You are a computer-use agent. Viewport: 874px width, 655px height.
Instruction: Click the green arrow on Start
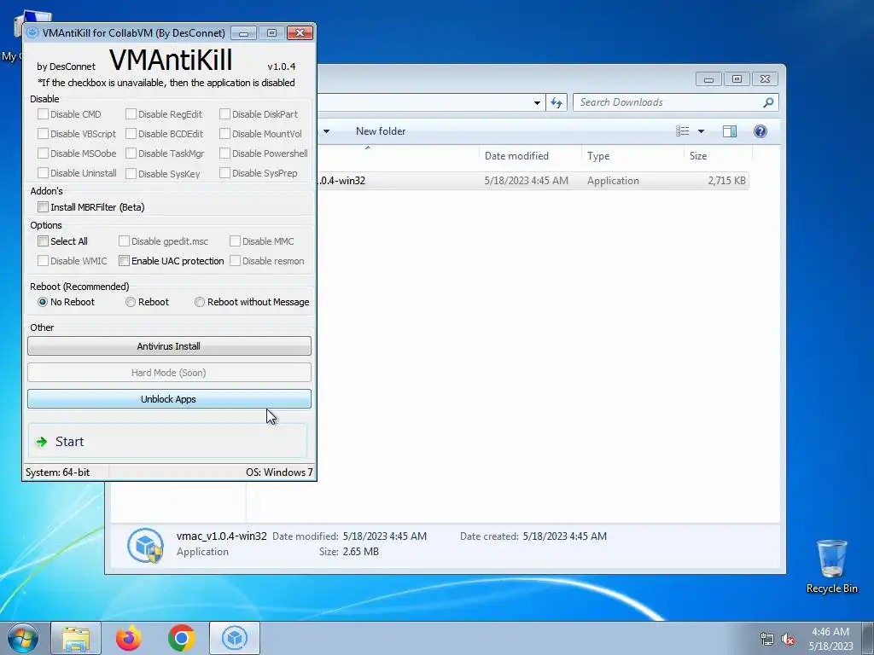[42, 443]
